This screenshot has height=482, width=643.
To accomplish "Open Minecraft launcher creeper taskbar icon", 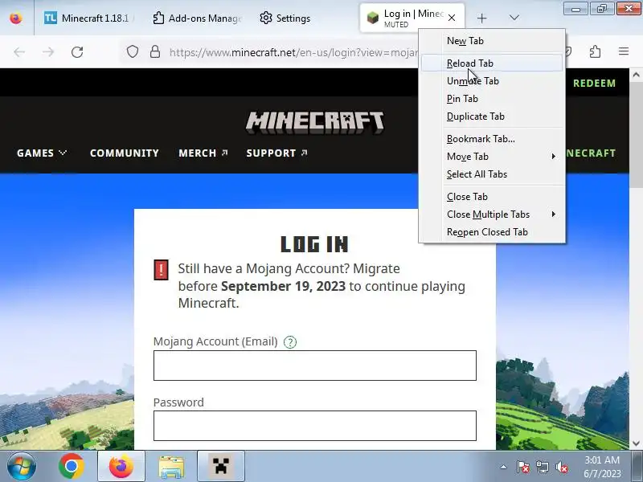I will click(x=220, y=466).
